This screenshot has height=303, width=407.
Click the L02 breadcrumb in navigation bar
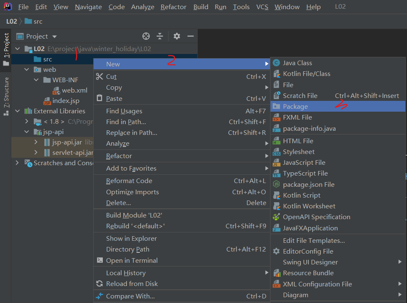11,21
